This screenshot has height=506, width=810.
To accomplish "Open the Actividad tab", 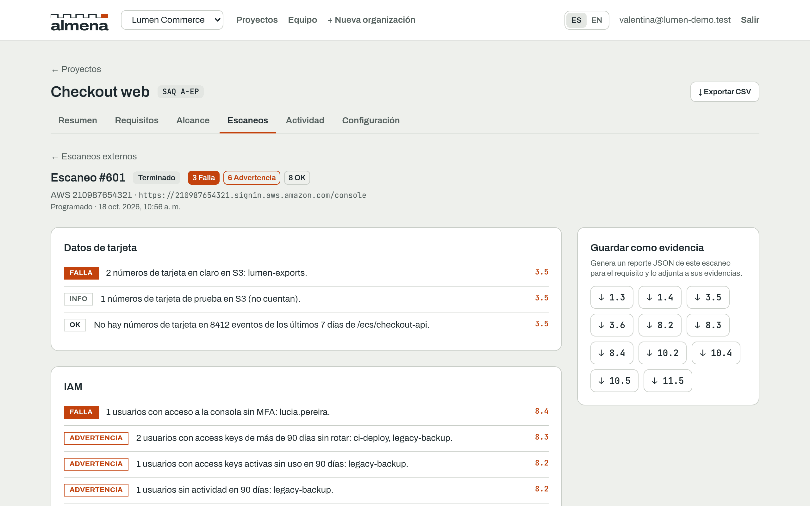I will pos(305,120).
